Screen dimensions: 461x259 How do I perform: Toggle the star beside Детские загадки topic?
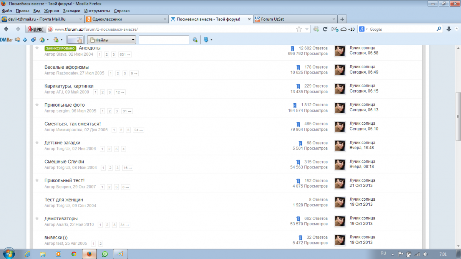(x=37, y=143)
